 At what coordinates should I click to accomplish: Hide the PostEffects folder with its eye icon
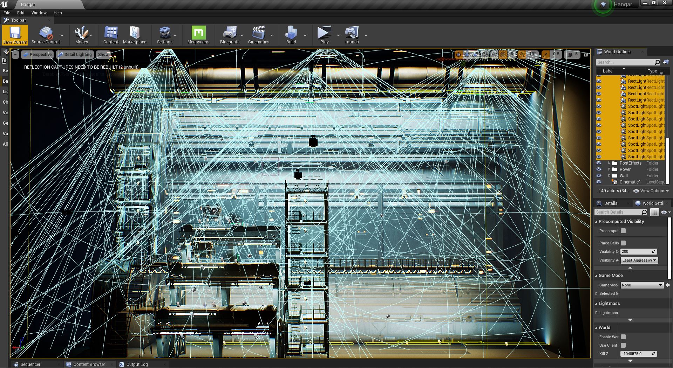tap(599, 163)
